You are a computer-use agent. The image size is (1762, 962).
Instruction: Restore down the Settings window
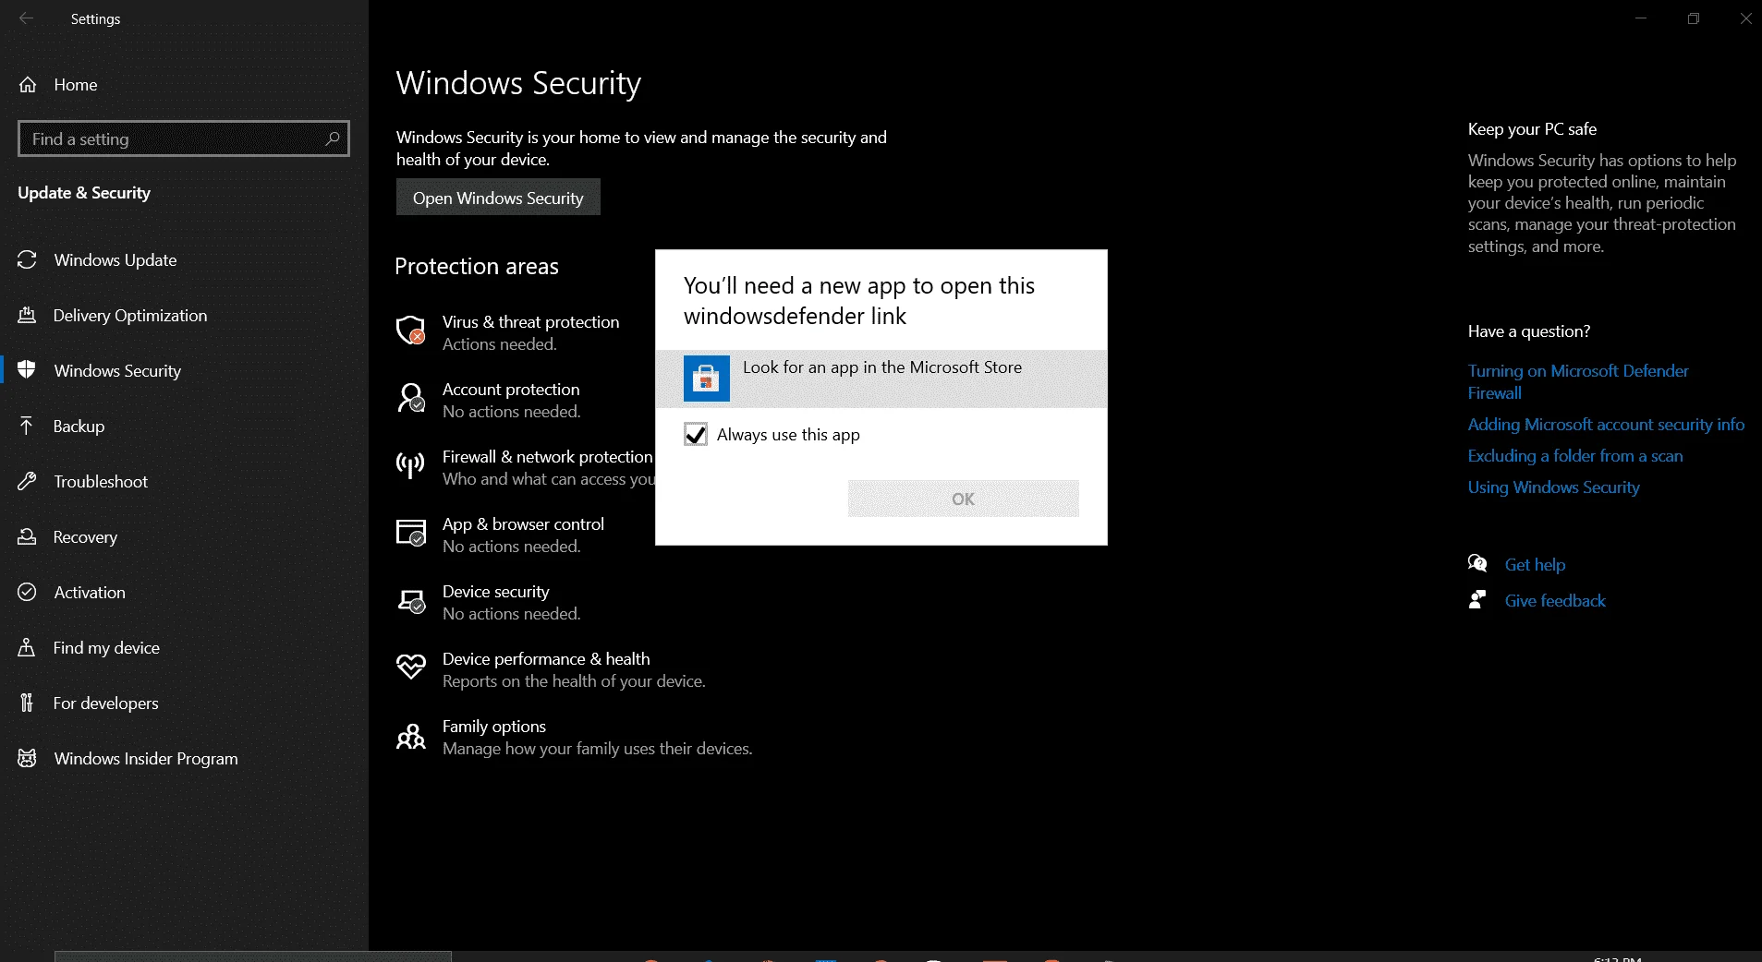[1694, 18]
